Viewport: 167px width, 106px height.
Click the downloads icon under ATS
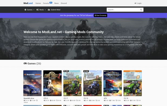coord(110,101)
